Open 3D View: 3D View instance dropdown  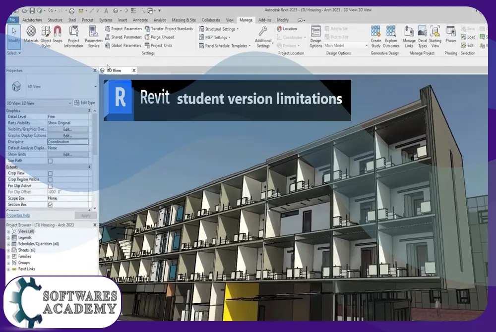[39, 103]
